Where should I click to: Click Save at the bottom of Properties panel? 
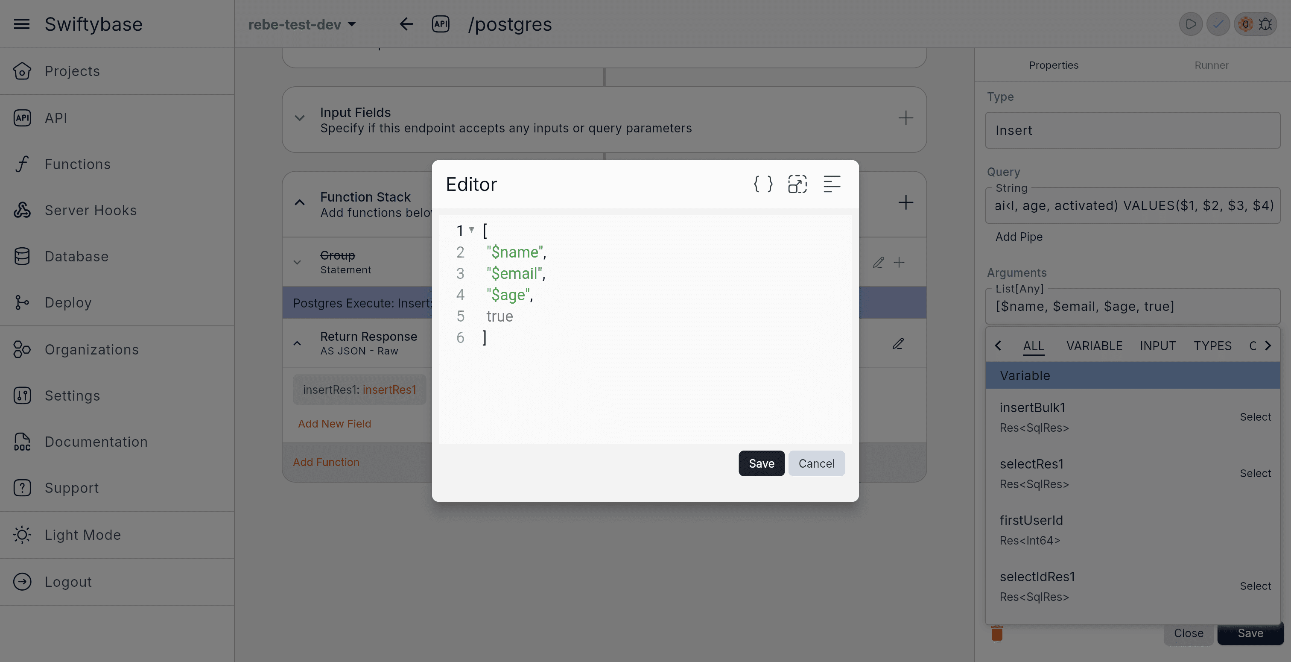click(x=1250, y=633)
